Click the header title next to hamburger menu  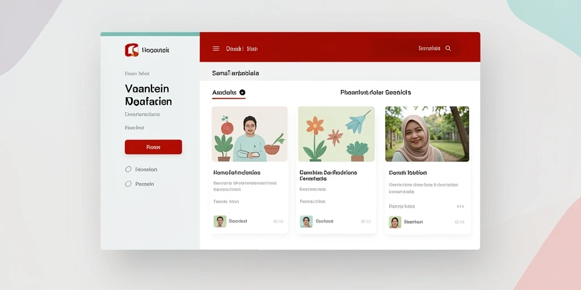click(x=242, y=49)
